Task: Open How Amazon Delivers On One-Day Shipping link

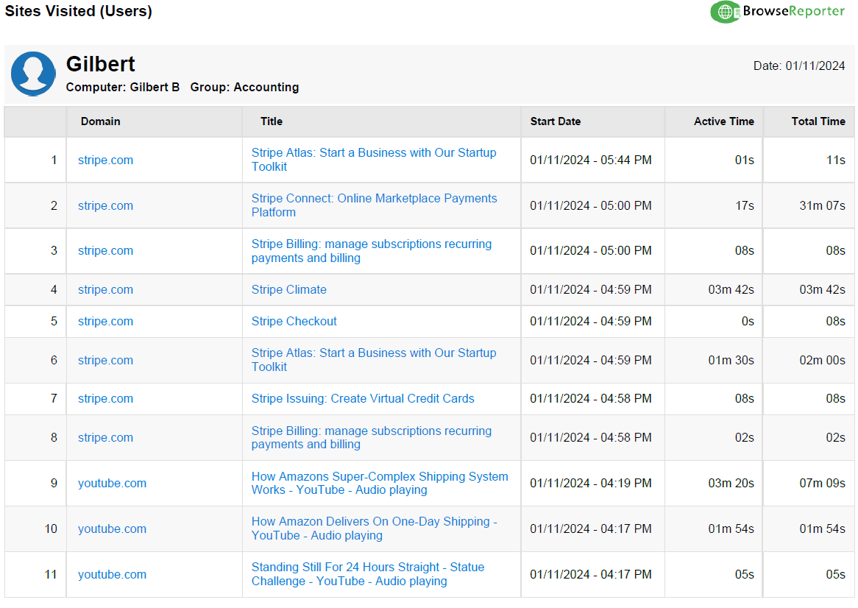Action: point(375,529)
